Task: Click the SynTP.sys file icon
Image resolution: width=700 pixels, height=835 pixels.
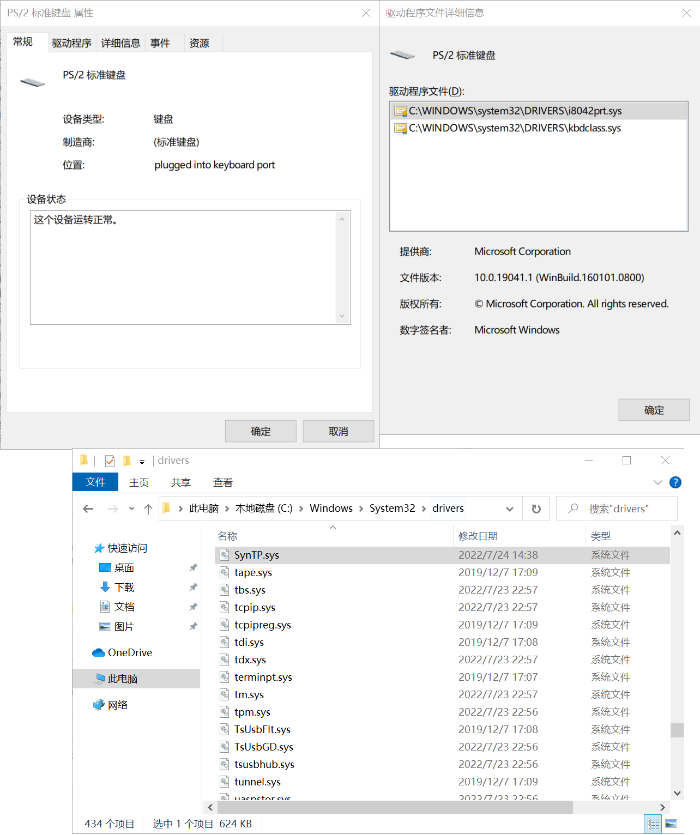Action: pyautogui.click(x=224, y=555)
